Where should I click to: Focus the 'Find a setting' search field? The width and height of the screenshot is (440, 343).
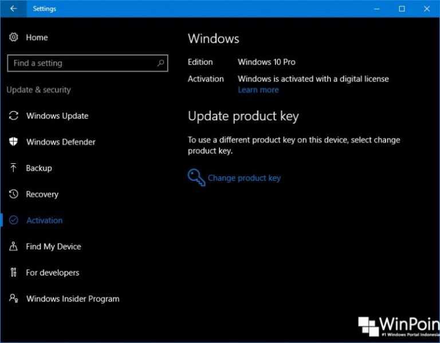[80, 63]
